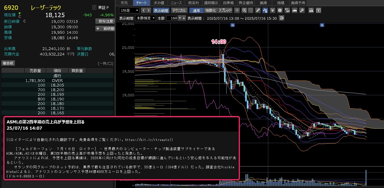The width and height of the screenshot is (384, 188).
Task: Select the チャート tab
Action: coord(141,3)
